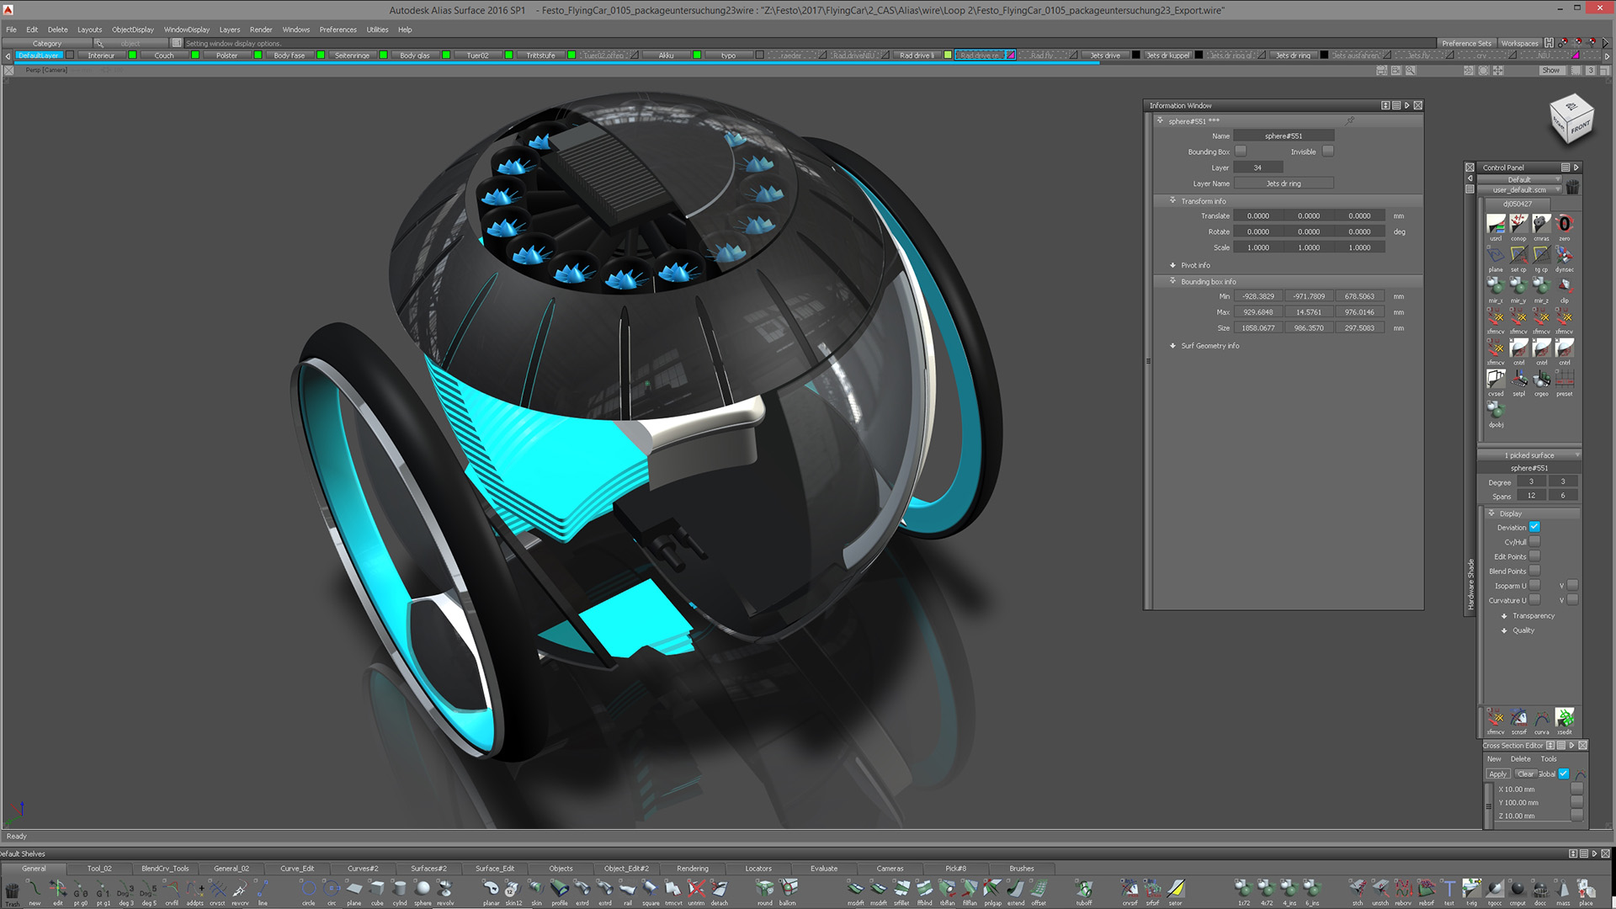1616x909 pixels.
Task: Select the profile surface tool
Action: (x=560, y=890)
